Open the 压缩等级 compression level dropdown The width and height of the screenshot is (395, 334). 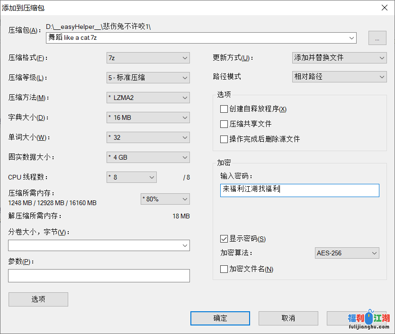click(x=184, y=78)
